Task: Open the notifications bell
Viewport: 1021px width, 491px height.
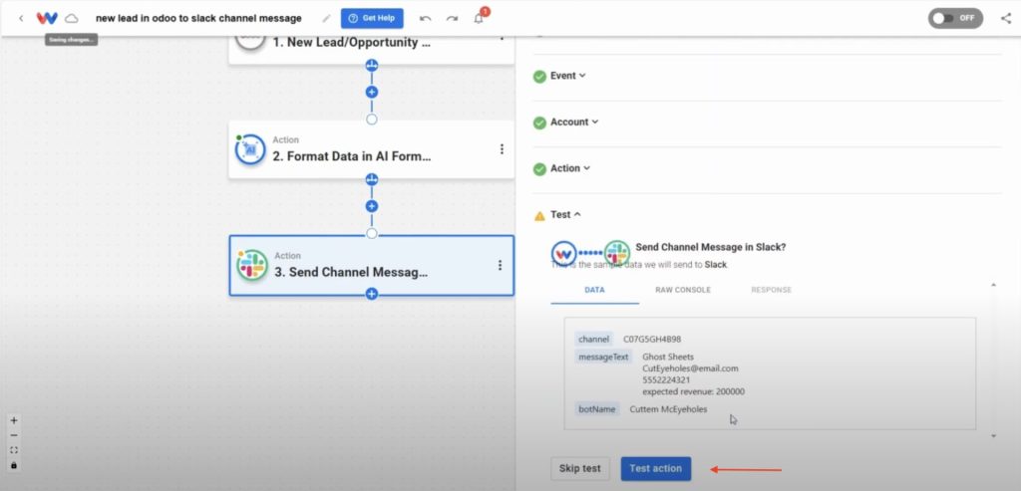Action: tap(480, 18)
